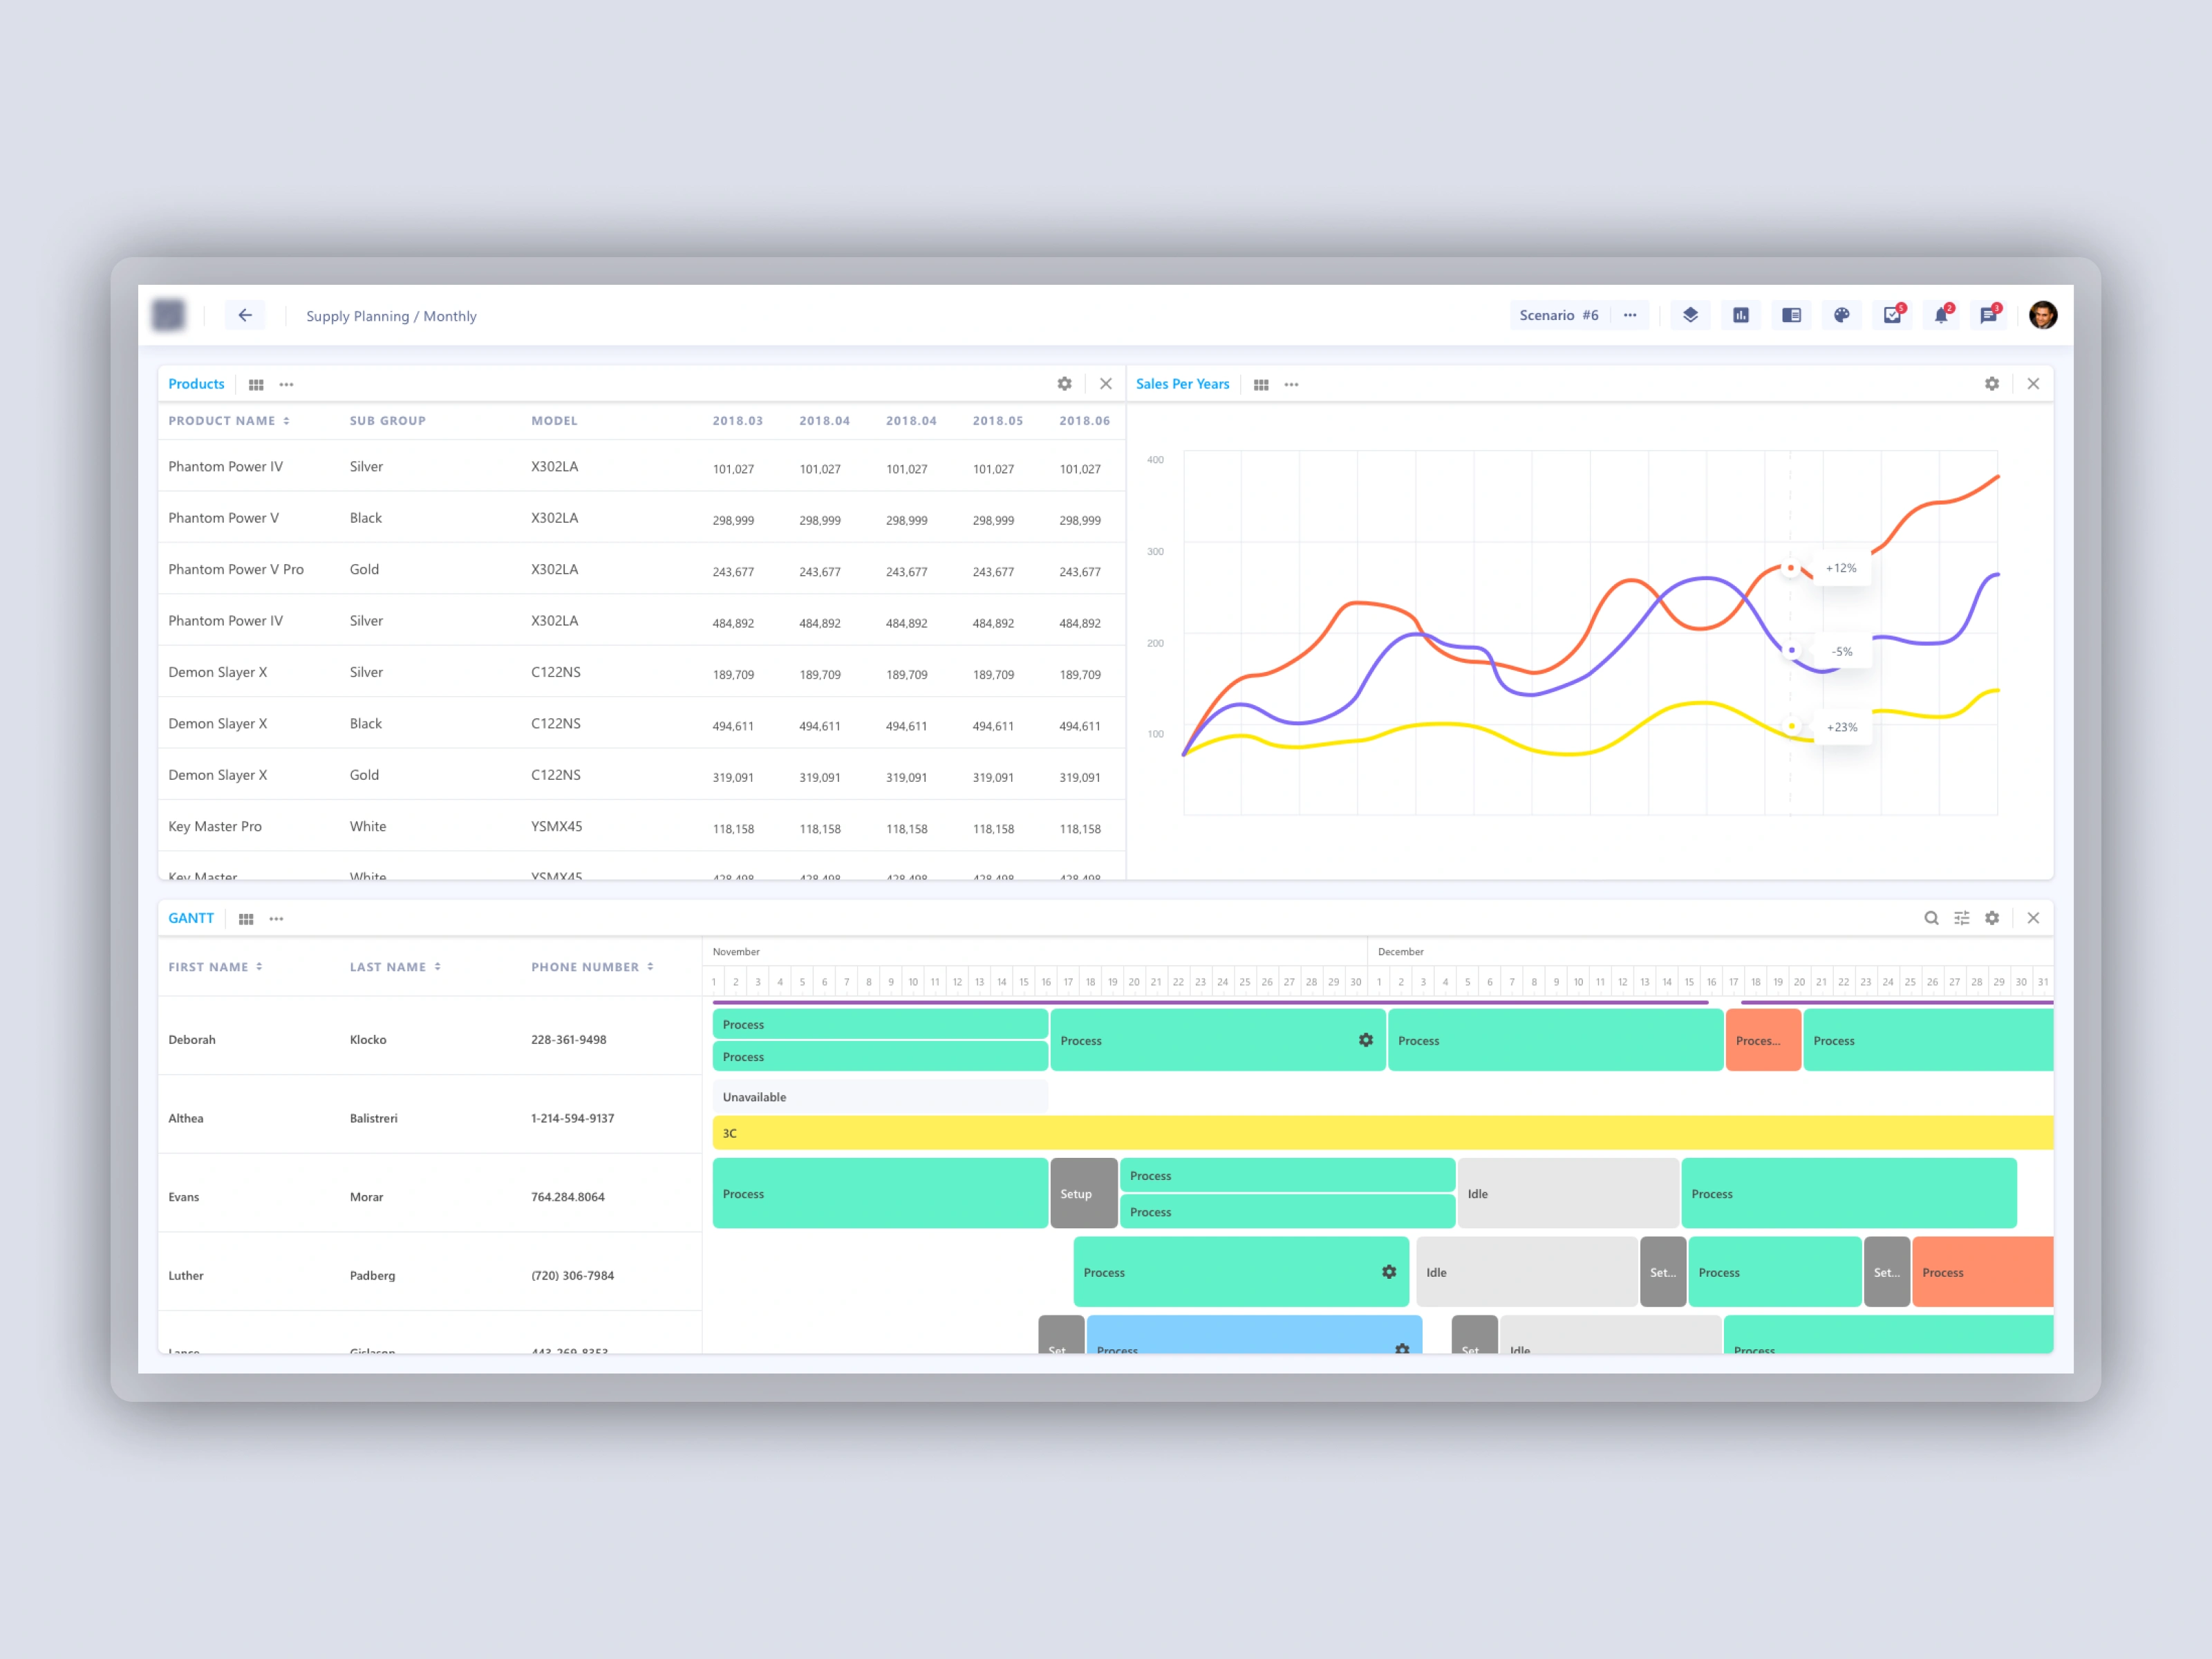Close the GANTT panel
2212x1659 pixels.
[x=2033, y=918]
